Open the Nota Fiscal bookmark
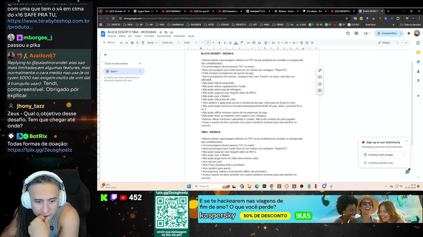 tap(370, 25)
